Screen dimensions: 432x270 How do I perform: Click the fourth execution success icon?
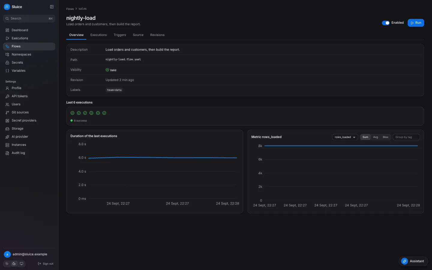pyautogui.click(x=91, y=113)
